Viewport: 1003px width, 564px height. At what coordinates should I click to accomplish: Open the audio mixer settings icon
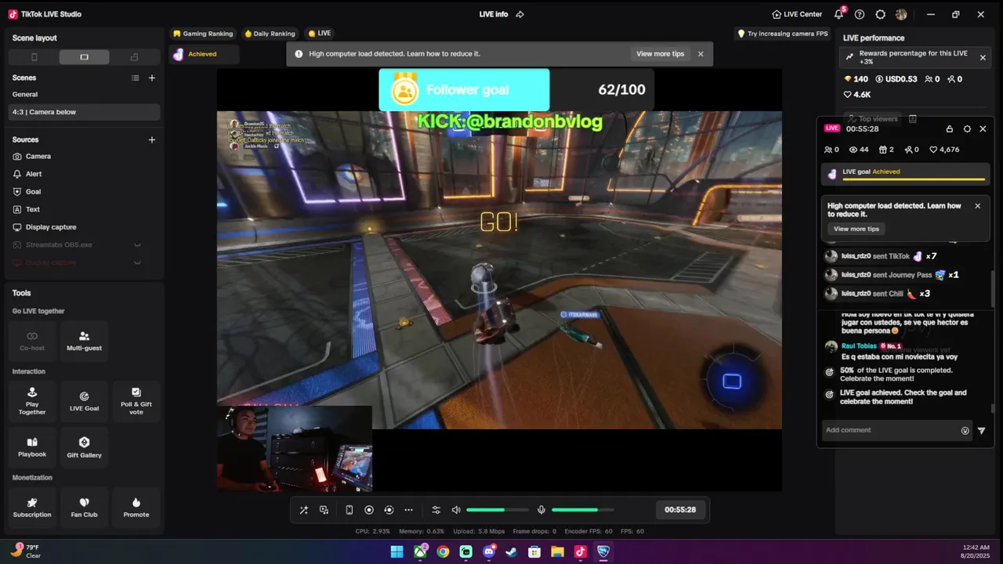436,510
